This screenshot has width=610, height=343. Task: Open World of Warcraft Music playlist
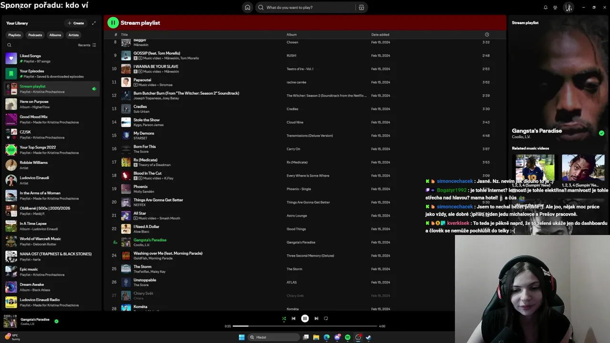tap(51, 241)
